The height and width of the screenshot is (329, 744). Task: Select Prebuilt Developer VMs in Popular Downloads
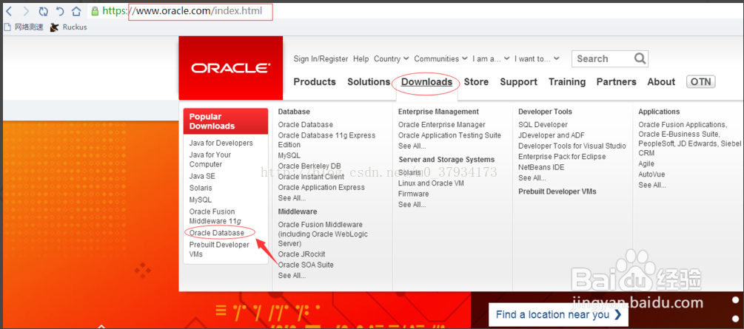click(x=219, y=249)
